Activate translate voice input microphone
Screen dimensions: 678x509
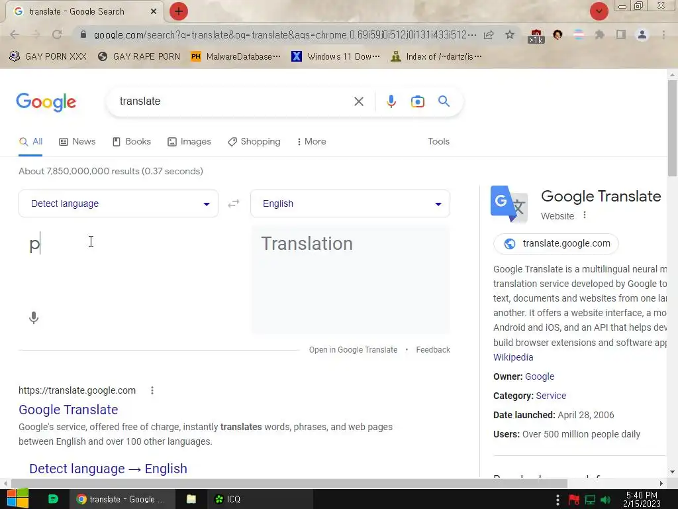pos(34,317)
